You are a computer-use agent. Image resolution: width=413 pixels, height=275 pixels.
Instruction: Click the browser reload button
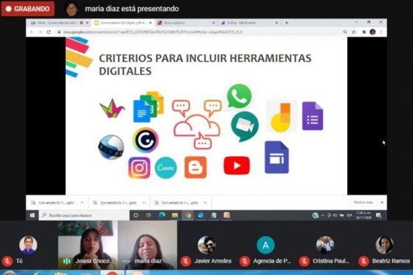pyautogui.click(x=49, y=32)
